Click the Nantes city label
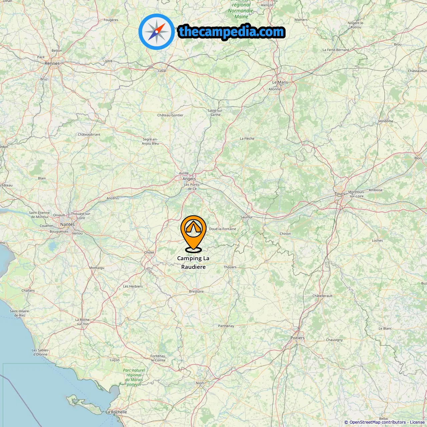The height and width of the screenshot is (427, 427). 67,225
